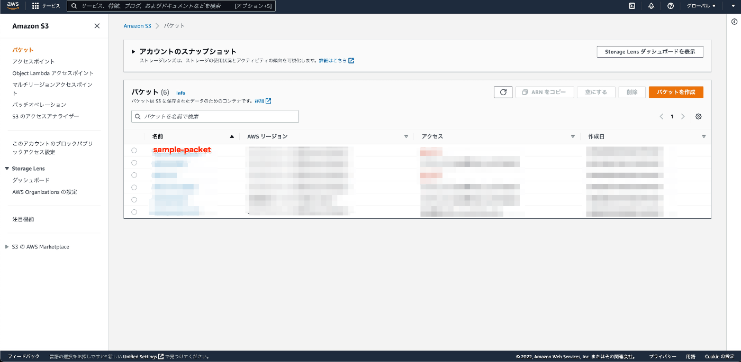
Task: Focus the AWS service search field
Action: coord(171,6)
